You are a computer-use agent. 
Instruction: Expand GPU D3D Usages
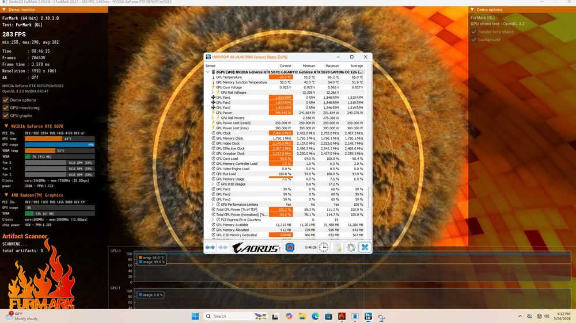click(213, 184)
